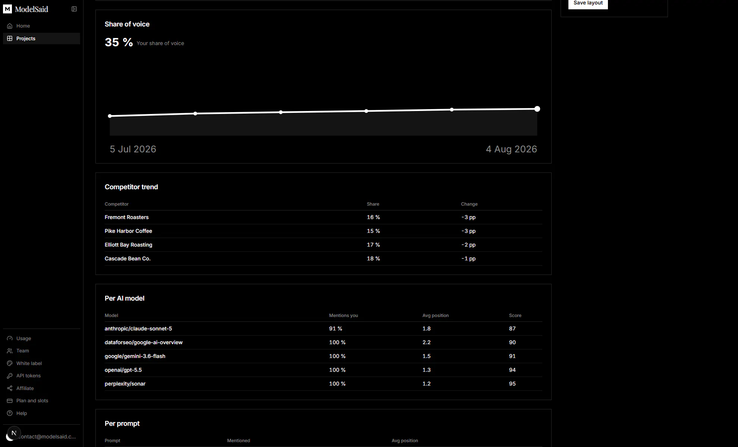Screen dimensions: 738x447
Task: Click the Save layout button
Action: 588,3
